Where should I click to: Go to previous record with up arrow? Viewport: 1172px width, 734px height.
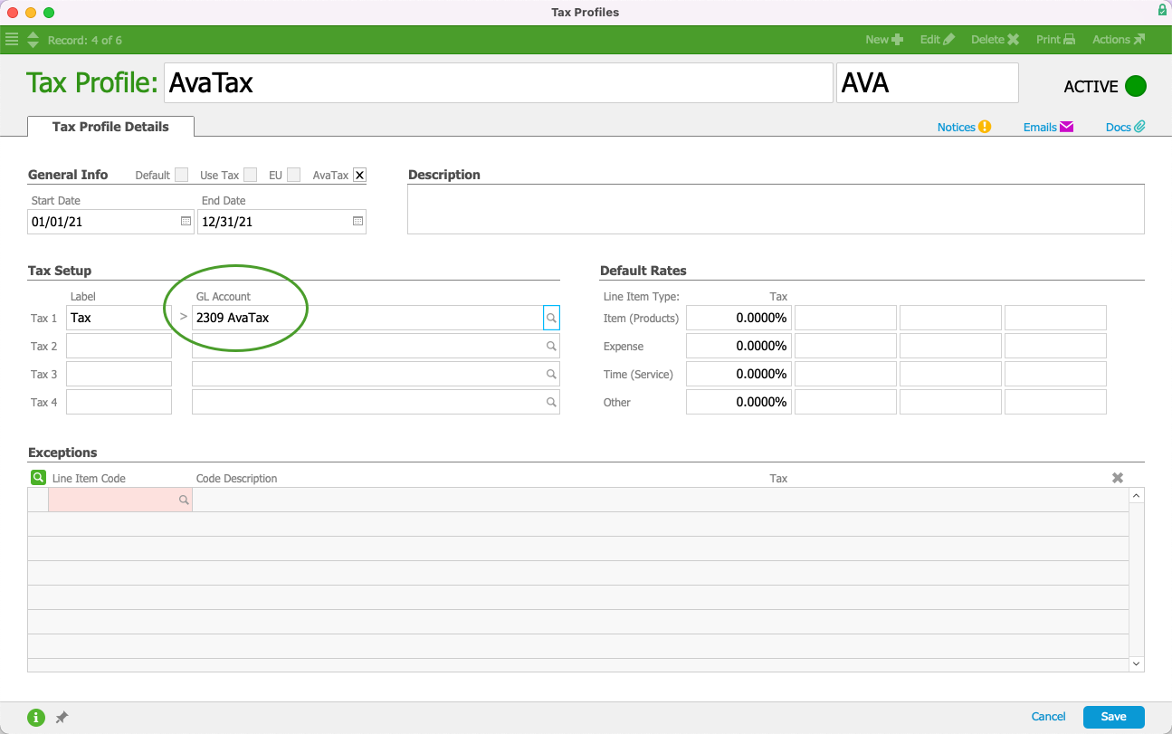[33, 35]
